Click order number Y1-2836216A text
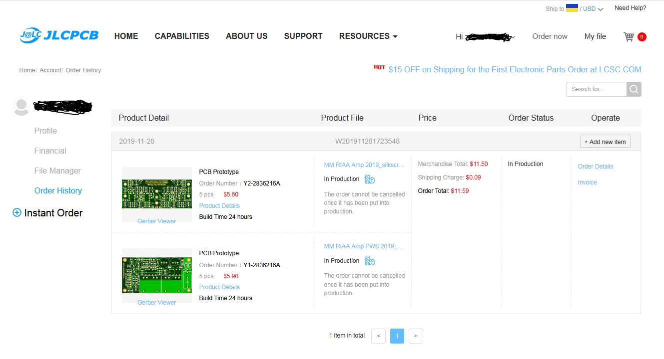The height and width of the screenshot is (359, 664). [x=262, y=265]
